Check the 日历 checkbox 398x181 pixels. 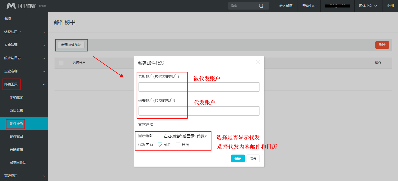pos(178,145)
